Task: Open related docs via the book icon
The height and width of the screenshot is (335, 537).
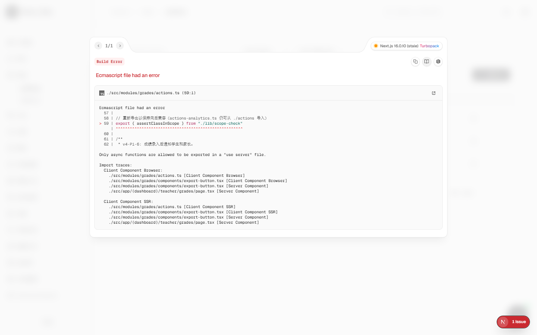Action: point(427,61)
